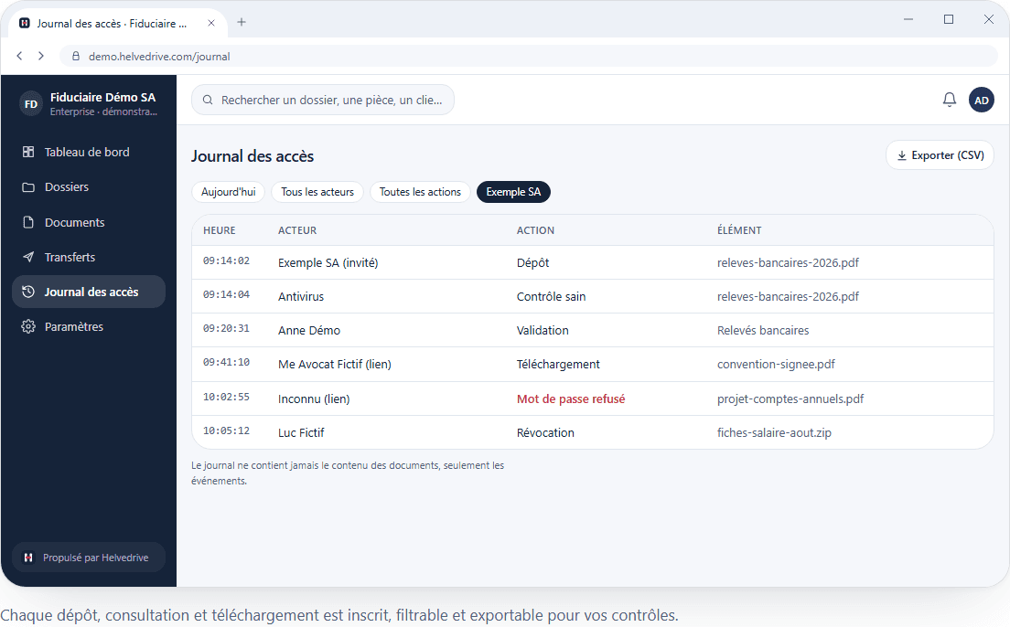Screen dimensions: 1010x627
Task: Click the red Mot de passe refusé action
Action: (x=571, y=399)
